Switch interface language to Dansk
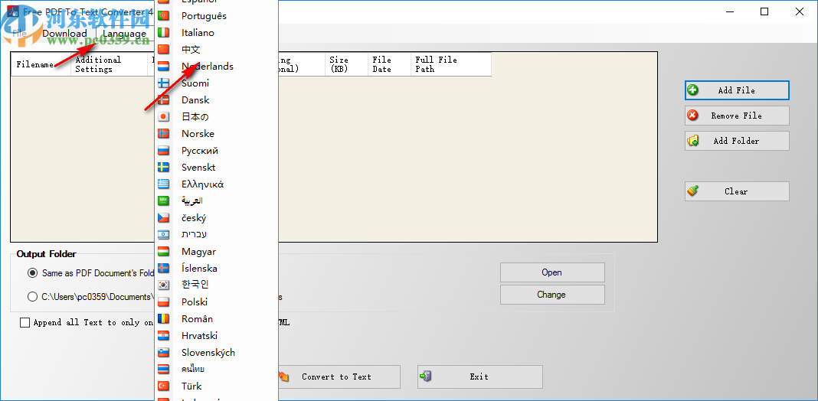Screen dimensions: 818x401 217,100
